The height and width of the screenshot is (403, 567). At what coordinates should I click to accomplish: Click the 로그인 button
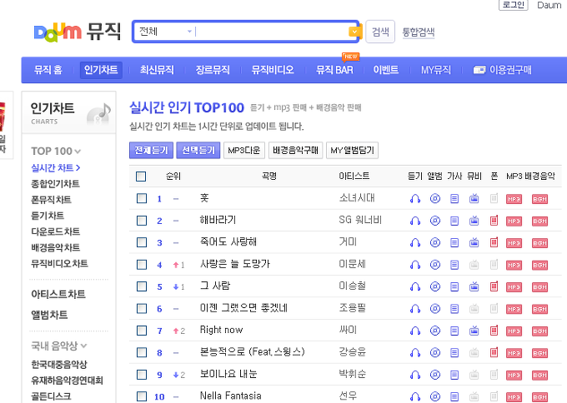click(513, 5)
